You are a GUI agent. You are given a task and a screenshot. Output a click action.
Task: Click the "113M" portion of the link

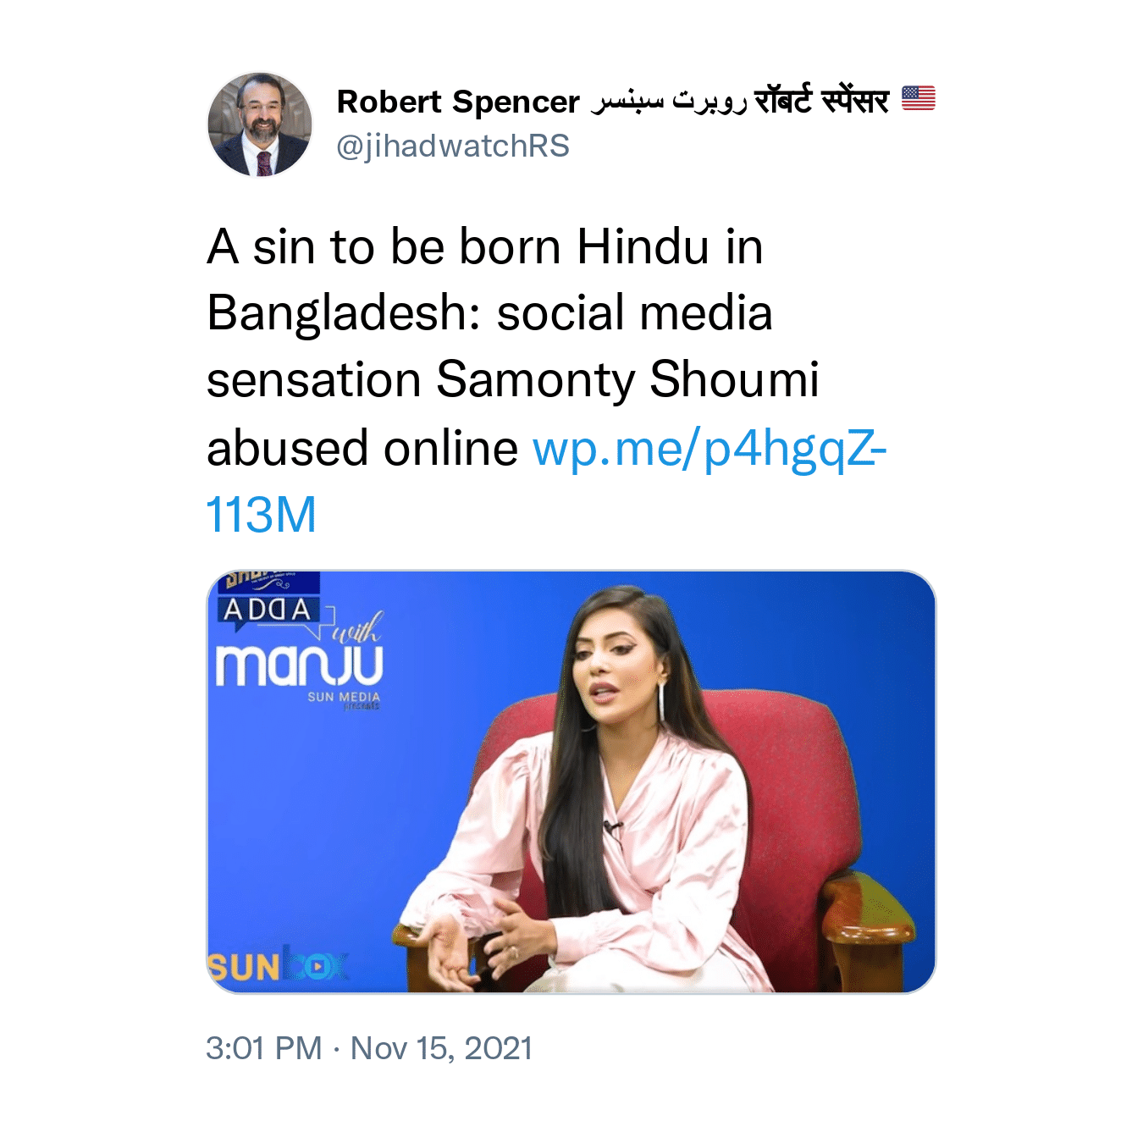point(262,515)
